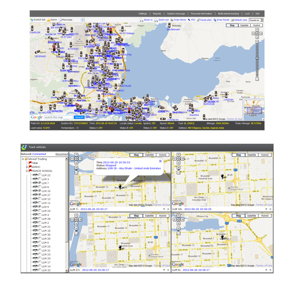
Task: Switch LLM 27 map to Satellite
Action: pyautogui.click(x=150, y=216)
